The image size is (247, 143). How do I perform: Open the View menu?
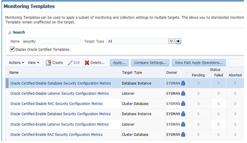coord(34,63)
